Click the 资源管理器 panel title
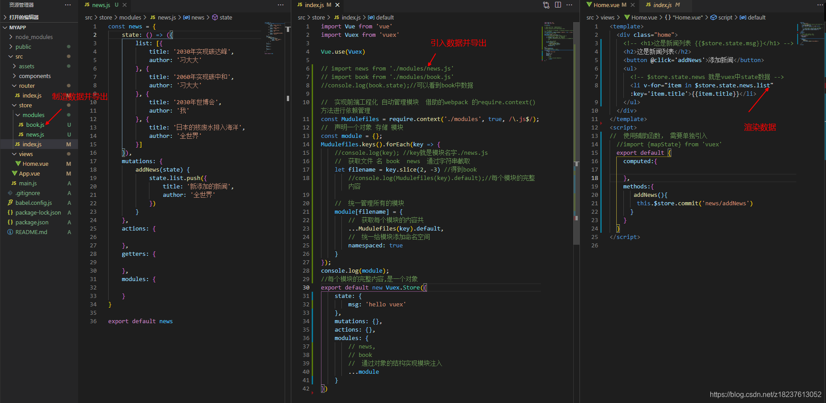Viewport: 826px width, 403px height. pos(21,5)
